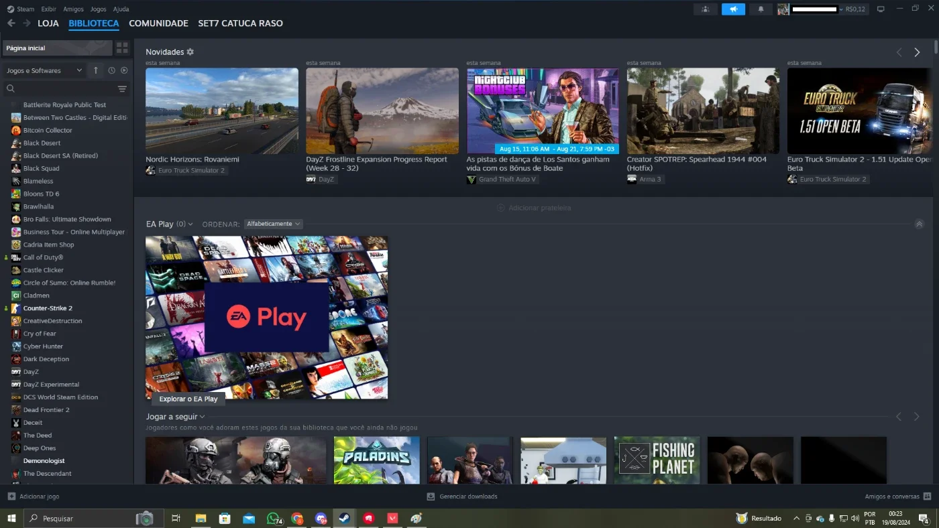939x528 pixels.
Task: Switch library to grid view icon
Action: click(122, 48)
